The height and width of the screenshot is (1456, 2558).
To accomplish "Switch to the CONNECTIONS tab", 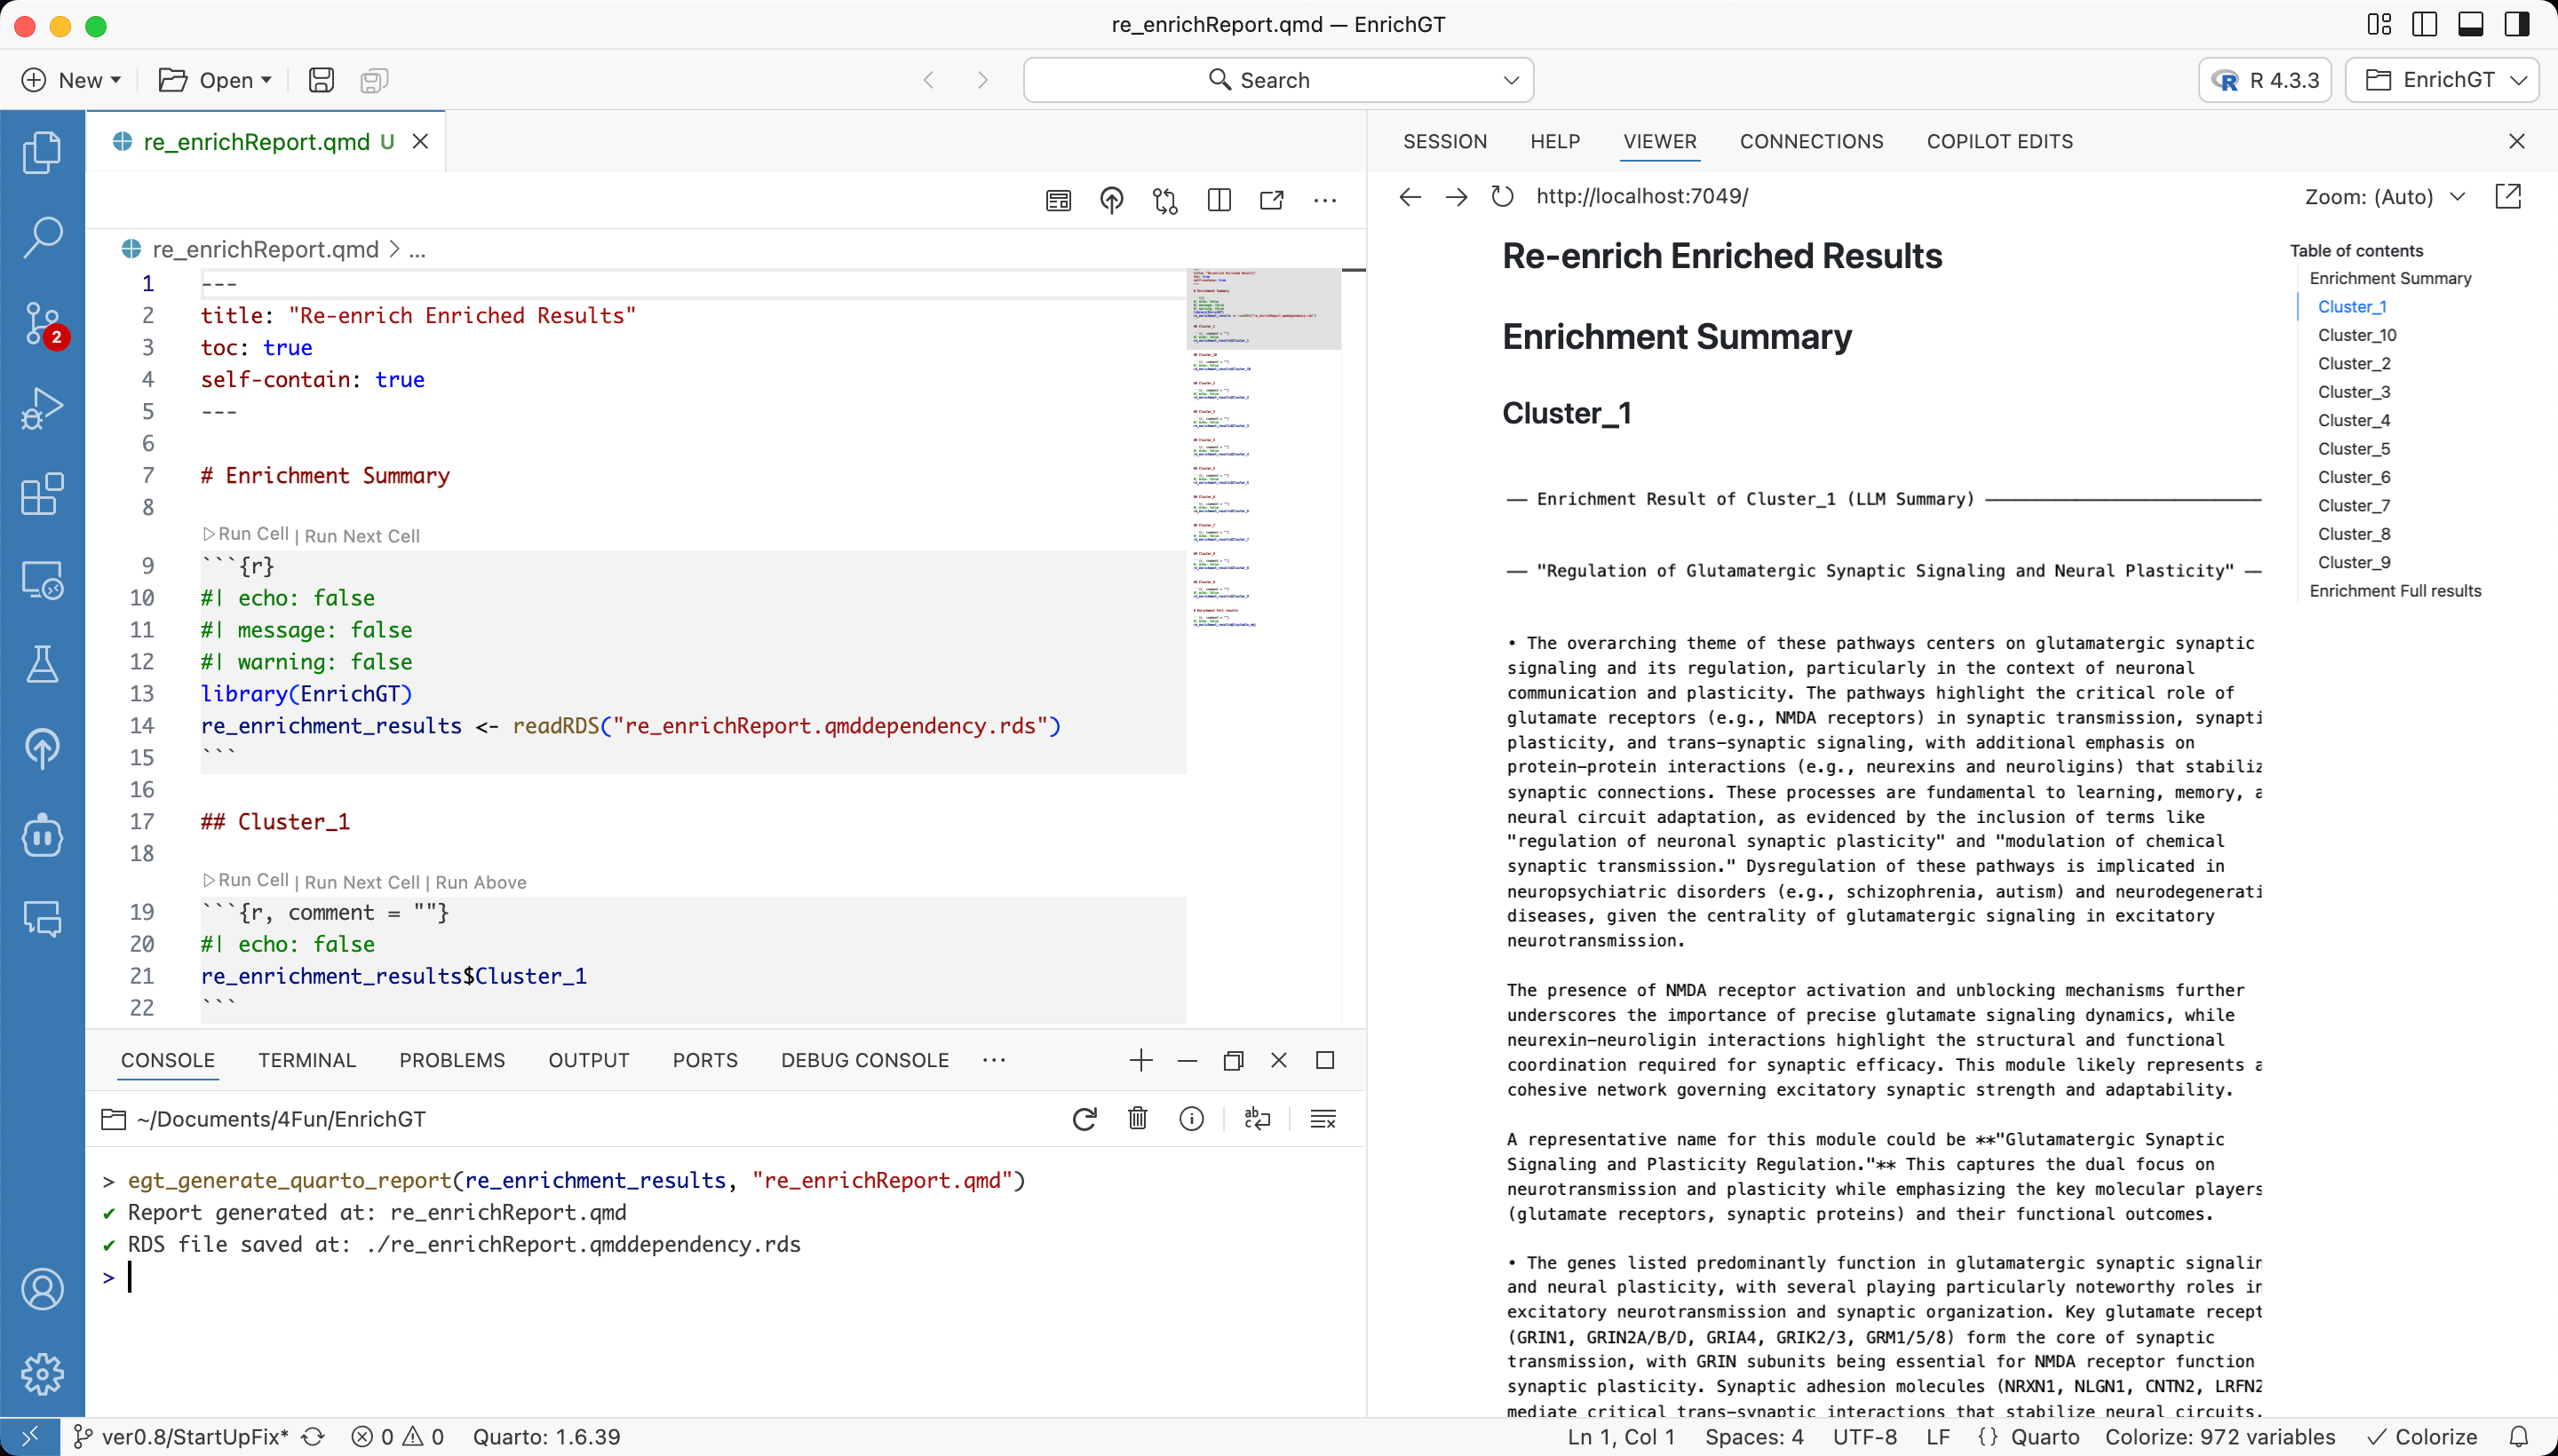I will pyautogui.click(x=1811, y=142).
